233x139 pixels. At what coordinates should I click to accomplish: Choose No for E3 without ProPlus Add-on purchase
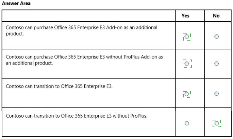[217, 64]
